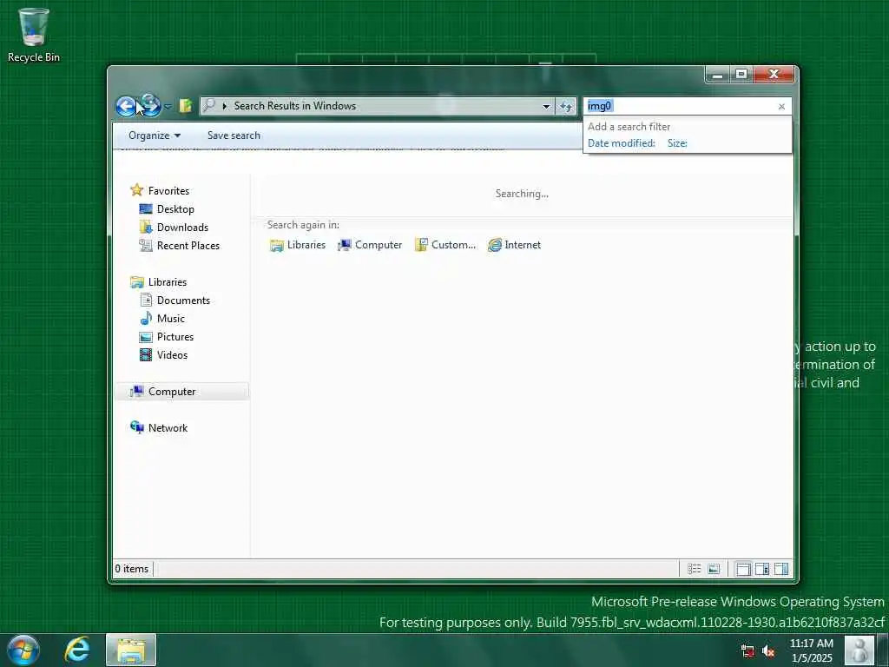Image resolution: width=889 pixels, height=667 pixels.
Task: Click the user tile on the taskbar
Action: (x=859, y=650)
